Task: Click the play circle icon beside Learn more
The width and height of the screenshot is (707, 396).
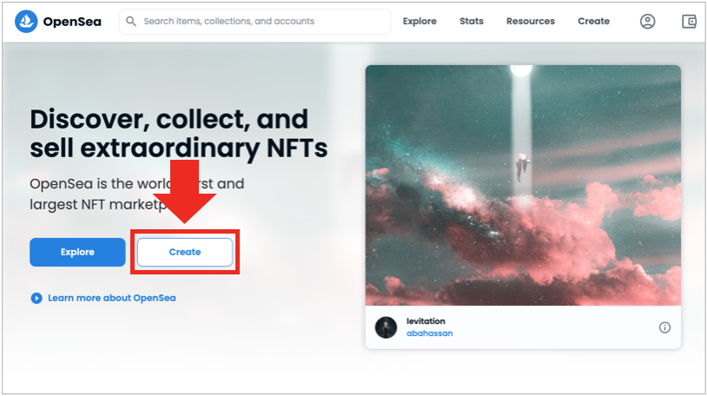Action: pos(36,298)
